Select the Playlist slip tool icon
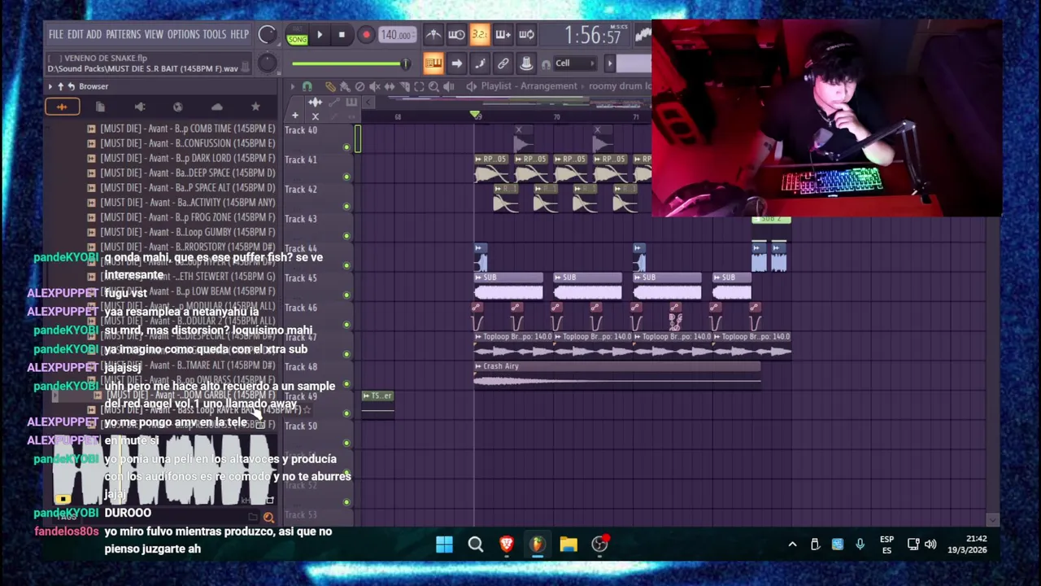1041x586 pixels. (x=390, y=86)
